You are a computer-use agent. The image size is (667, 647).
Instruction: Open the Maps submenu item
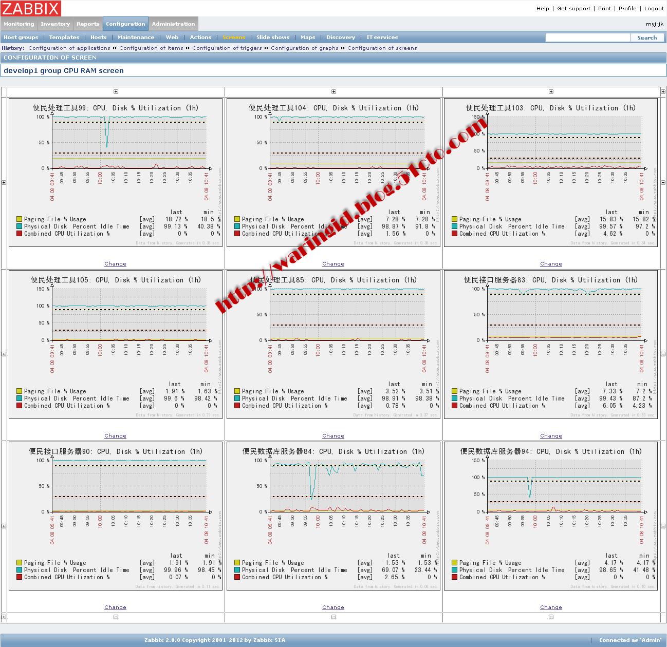(308, 37)
